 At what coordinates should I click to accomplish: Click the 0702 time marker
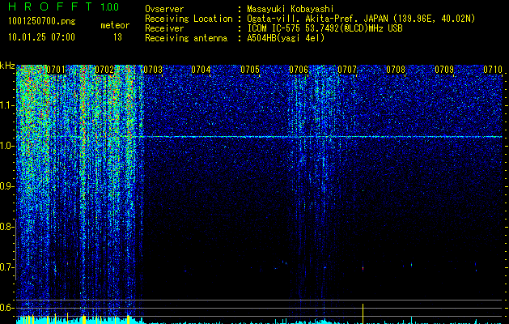click(x=104, y=70)
